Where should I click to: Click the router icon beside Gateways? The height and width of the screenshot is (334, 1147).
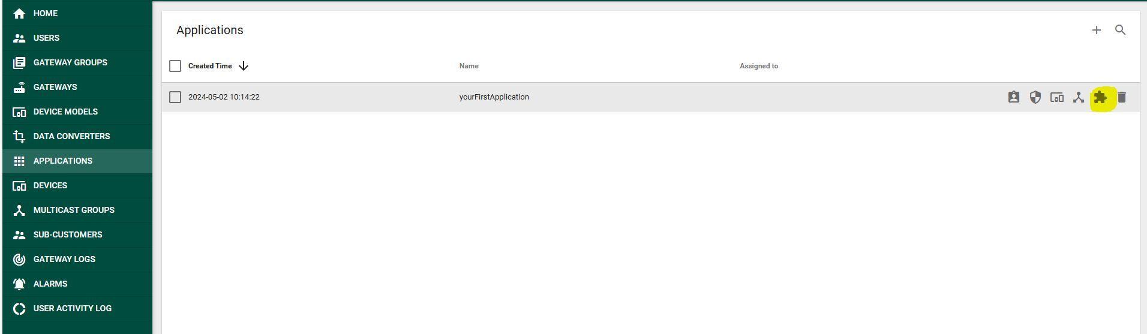pos(19,87)
